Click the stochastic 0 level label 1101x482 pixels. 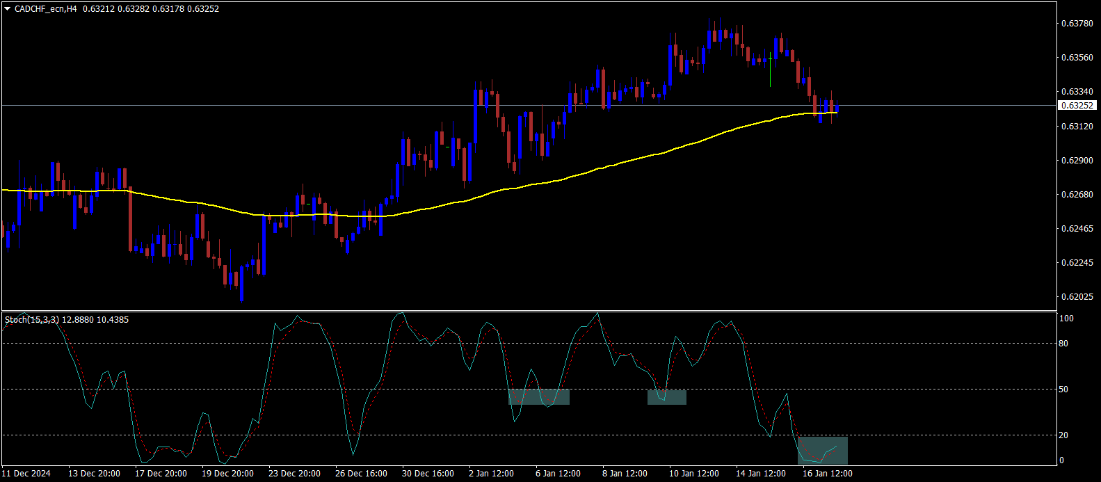click(1061, 460)
